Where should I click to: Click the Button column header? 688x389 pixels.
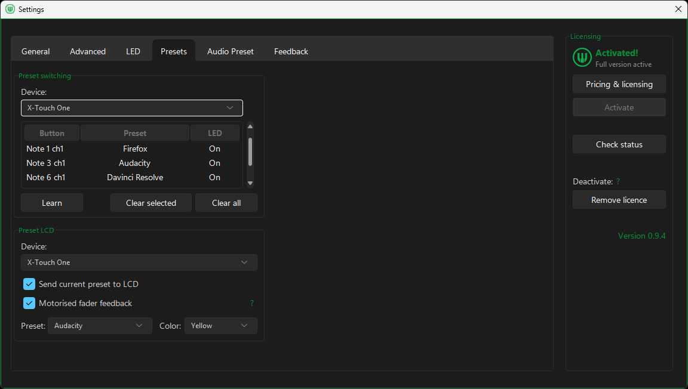52,133
